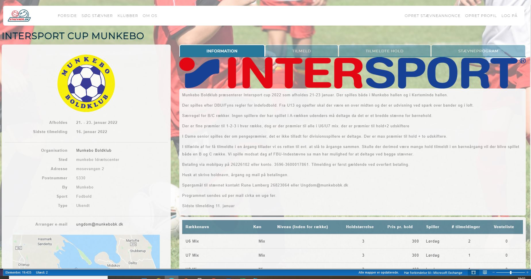The image size is (531, 279).
Task: Click the map thumbnail of Munkebo
Action: (86, 252)
